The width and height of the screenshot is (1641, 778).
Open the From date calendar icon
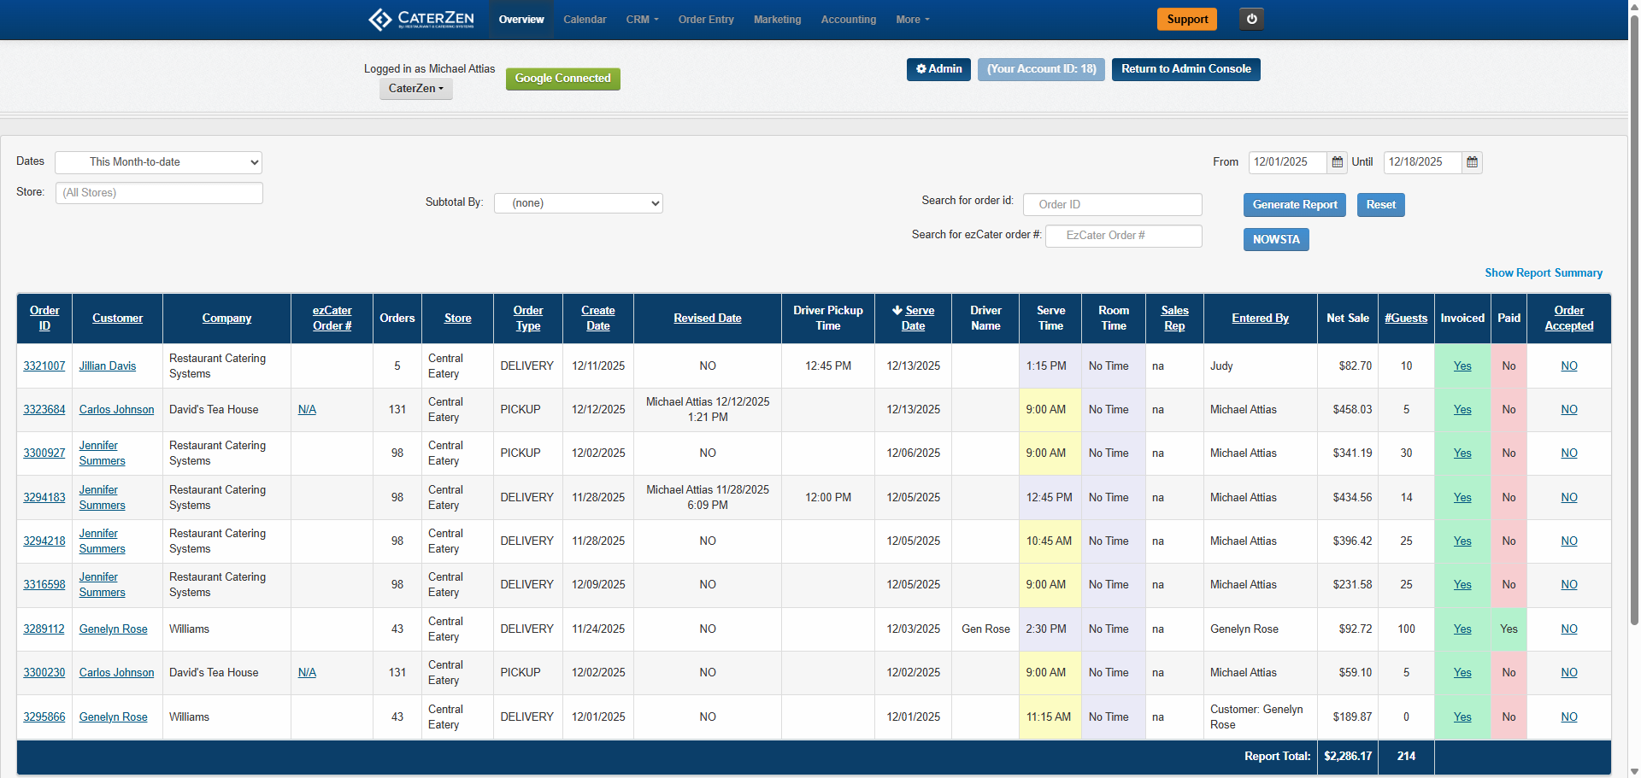point(1338,162)
